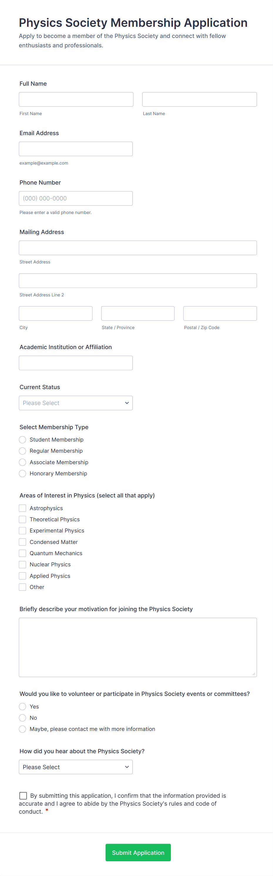Viewport: 273px width, 876px height.
Task: Choose Honorary Membership option
Action: coord(22,474)
